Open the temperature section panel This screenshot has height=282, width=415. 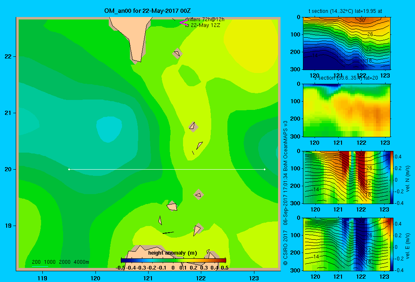347,44
